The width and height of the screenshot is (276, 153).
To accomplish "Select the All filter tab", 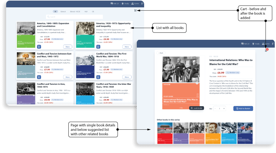I will (x=55, y=12).
